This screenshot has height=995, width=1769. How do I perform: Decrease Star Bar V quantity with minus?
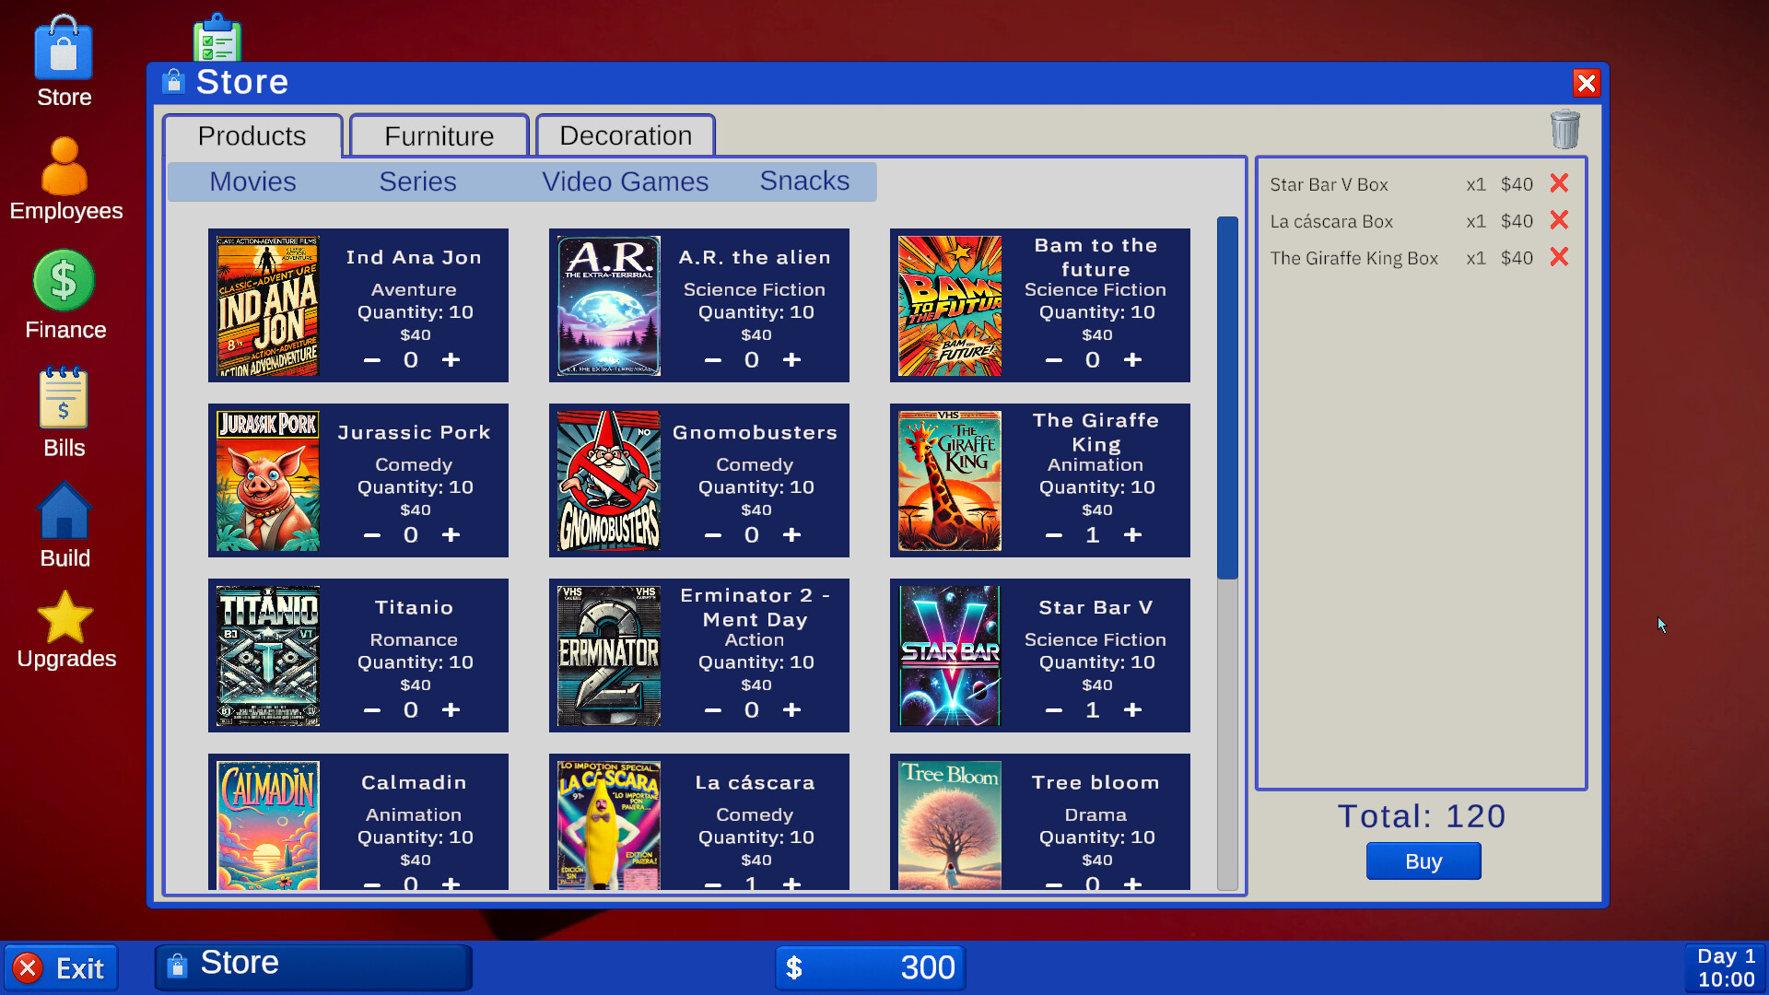click(1053, 709)
